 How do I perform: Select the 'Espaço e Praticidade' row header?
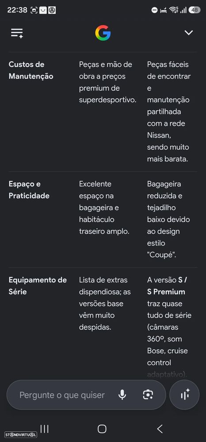[x=29, y=190]
